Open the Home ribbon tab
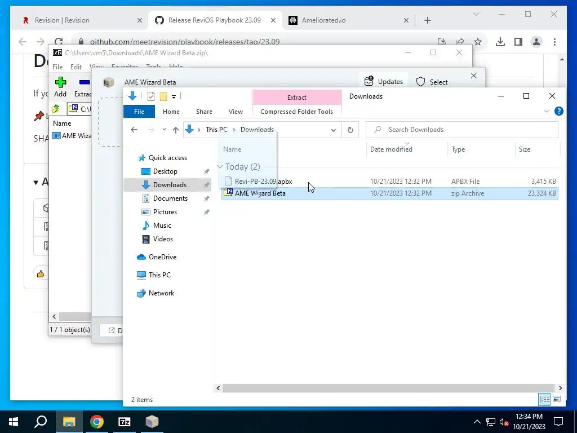The height and width of the screenshot is (433, 577). 171,112
